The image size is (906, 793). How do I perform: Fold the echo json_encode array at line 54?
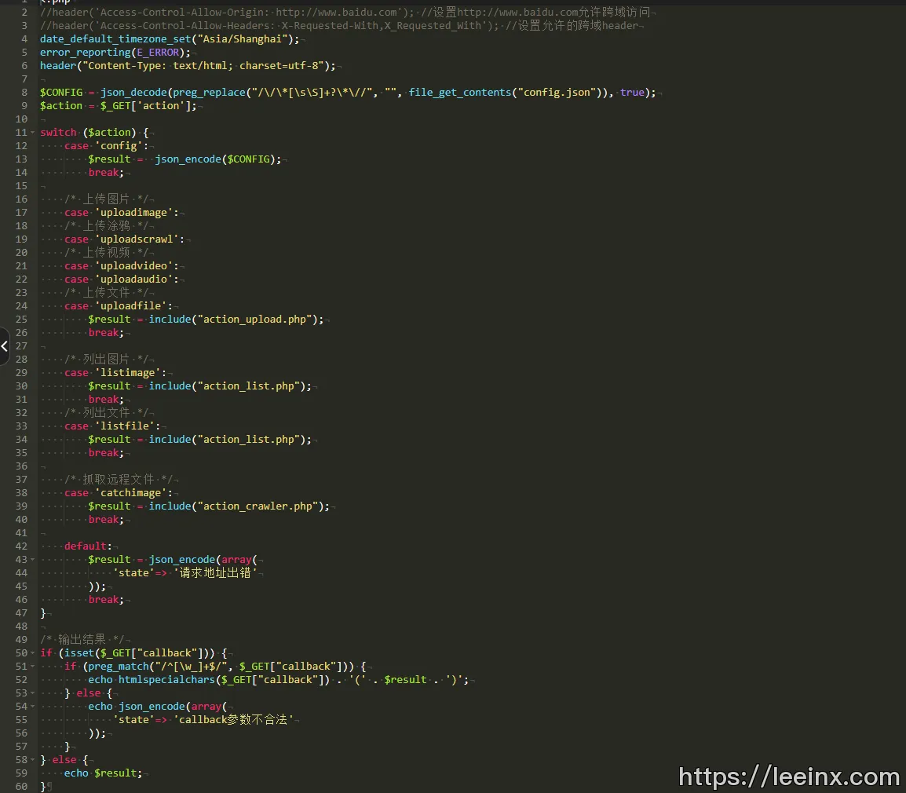(x=32, y=707)
